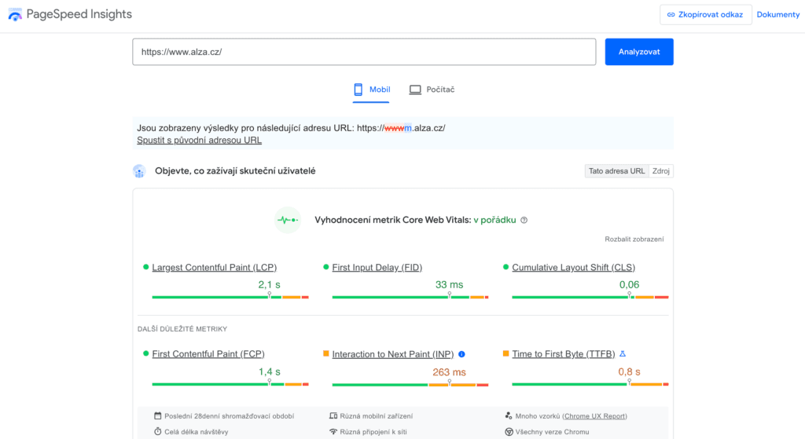Click the Objevte, co zažívají skuteční uživatelé heading
This screenshot has height=439, width=805.
coord(235,171)
